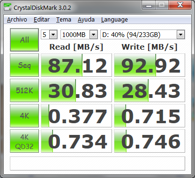The width and height of the screenshot is (195, 178).
Task: Click the CrystalDiskMark title bar icon
Action: (7, 7)
